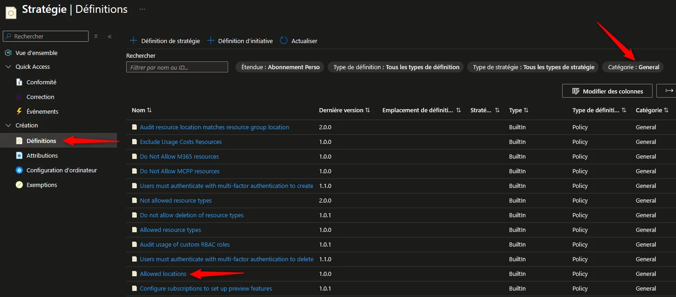Click the Stratégie policy icon in header
This screenshot has width=676, height=297.
(x=11, y=12)
